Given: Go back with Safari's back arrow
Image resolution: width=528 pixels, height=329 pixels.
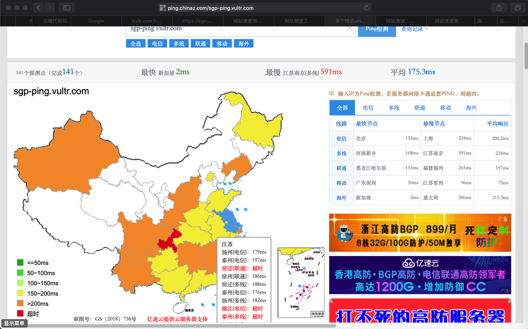Looking at the screenshot, I should coord(39,8).
